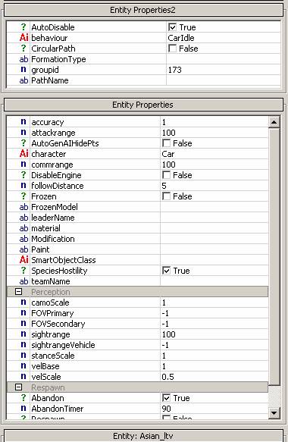The width and height of the screenshot is (288, 442).
Task: Enable the CircularPath checkbox
Action: click(x=172, y=49)
